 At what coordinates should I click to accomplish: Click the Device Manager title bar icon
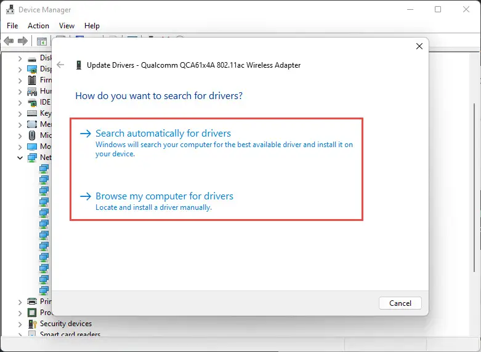click(10, 9)
